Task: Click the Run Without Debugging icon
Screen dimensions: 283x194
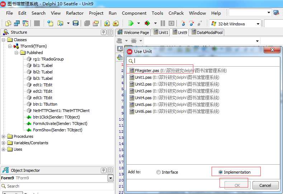Action: click(147, 23)
